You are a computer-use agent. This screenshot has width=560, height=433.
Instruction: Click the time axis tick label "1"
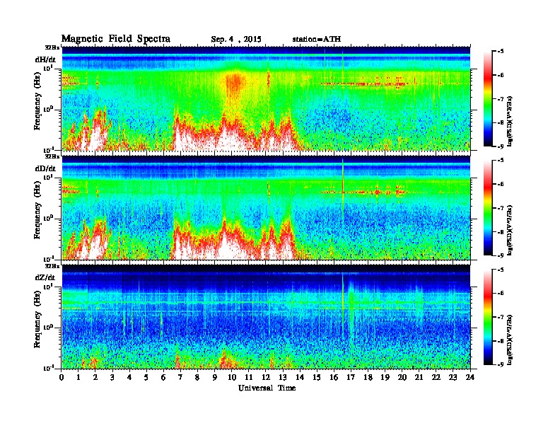78,377
